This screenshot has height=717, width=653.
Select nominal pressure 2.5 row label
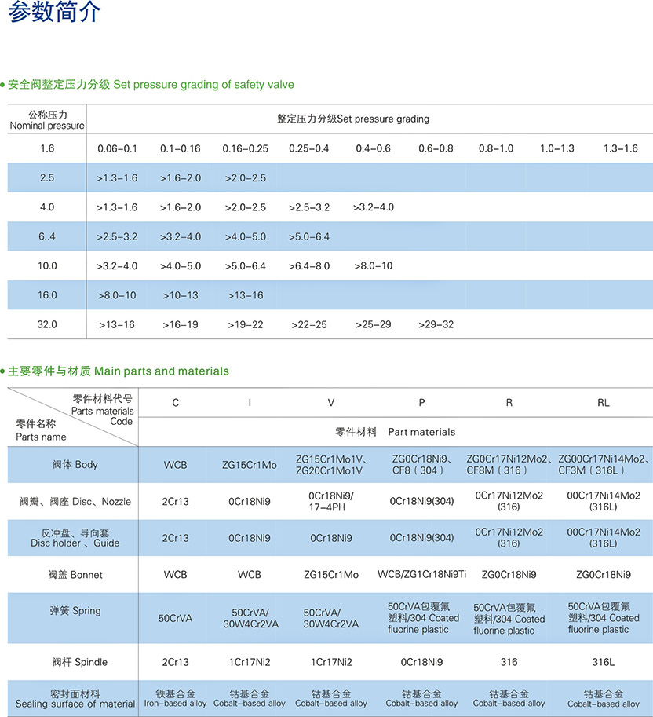click(x=47, y=178)
